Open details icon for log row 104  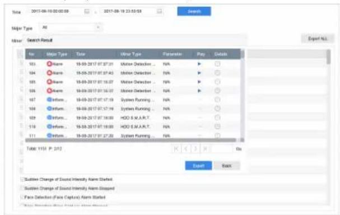click(217, 73)
